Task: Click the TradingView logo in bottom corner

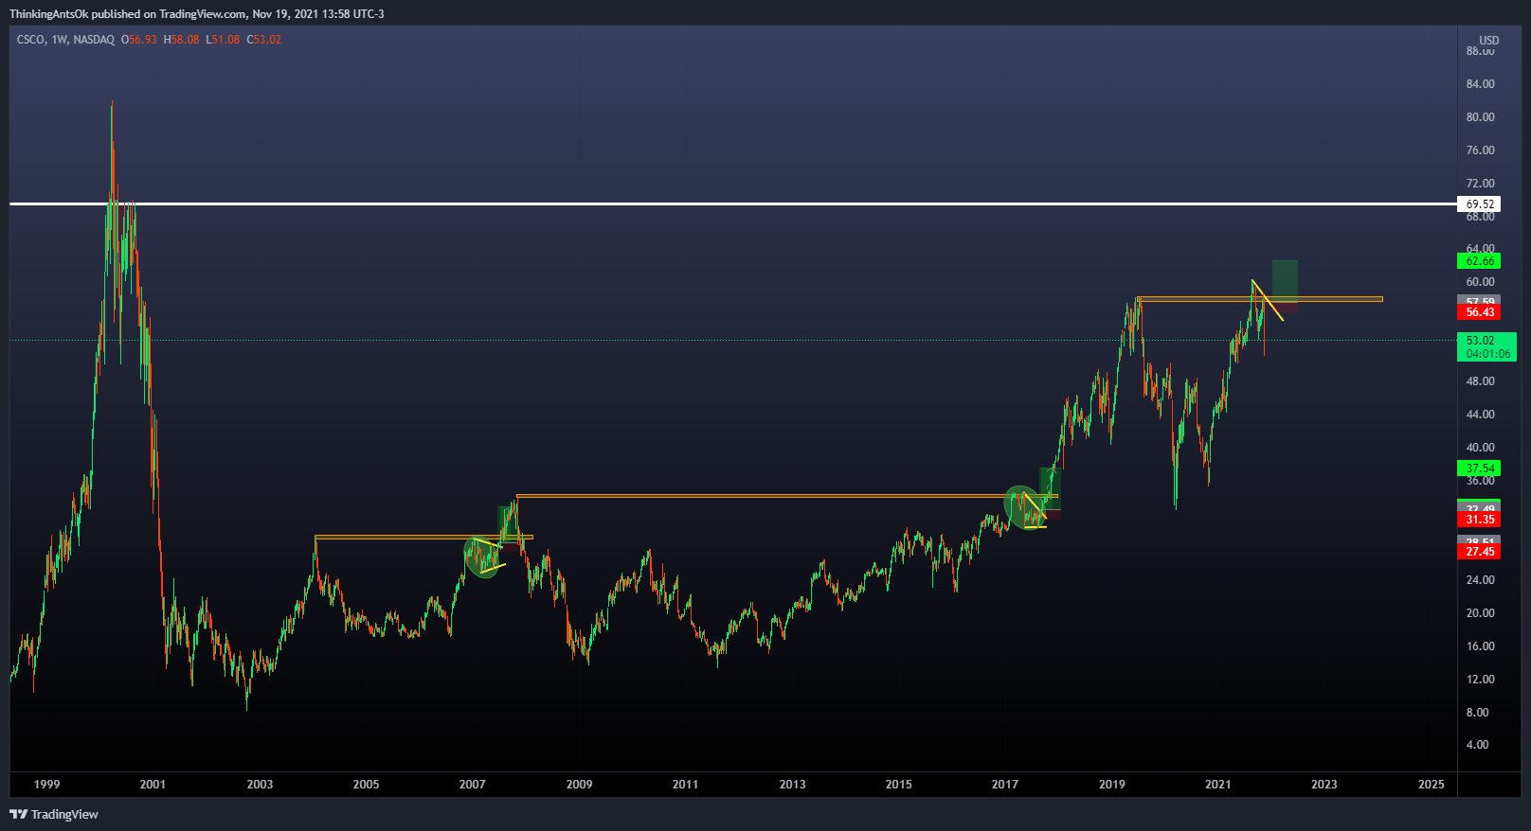Action: pyautogui.click(x=54, y=814)
